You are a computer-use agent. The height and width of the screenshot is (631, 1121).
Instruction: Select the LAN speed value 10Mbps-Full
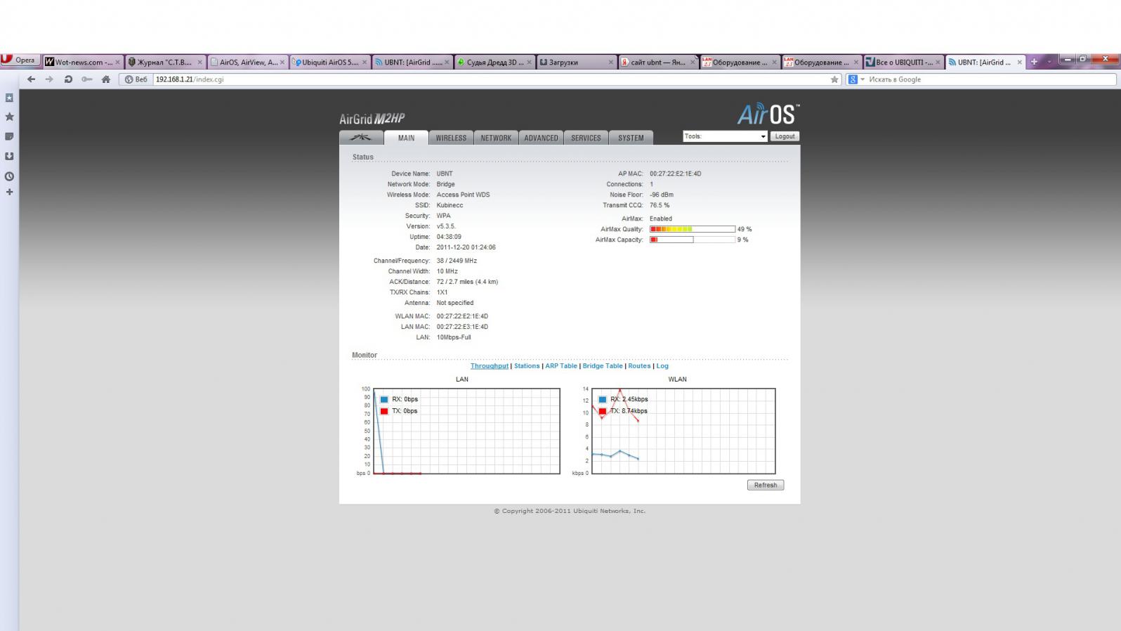tap(454, 337)
